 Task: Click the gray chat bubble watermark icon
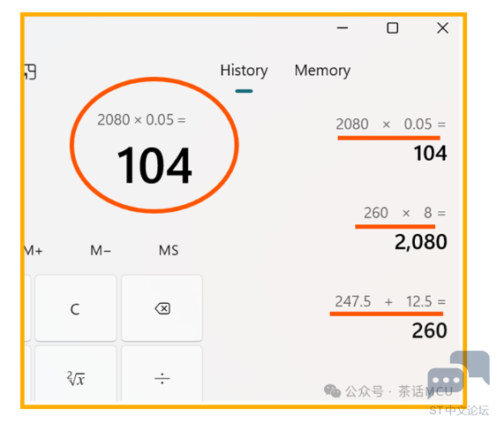458,373
